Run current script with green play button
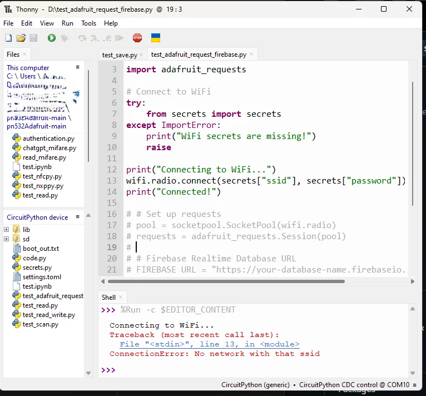The height and width of the screenshot is (396, 426). (52, 38)
